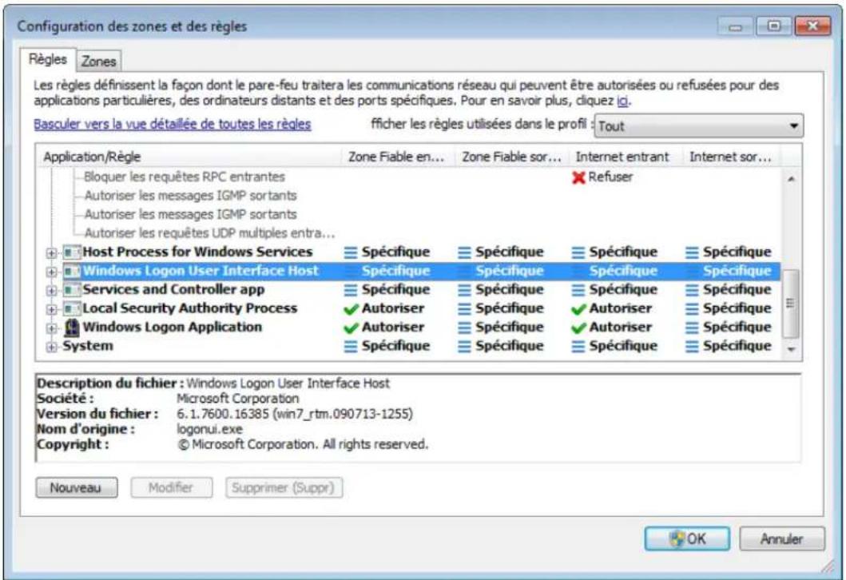Image resolution: width=846 pixels, height=580 pixels.
Task: Click Spécifique icon for Services and Controller Zone Fiable sortant
Action: coord(464,290)
